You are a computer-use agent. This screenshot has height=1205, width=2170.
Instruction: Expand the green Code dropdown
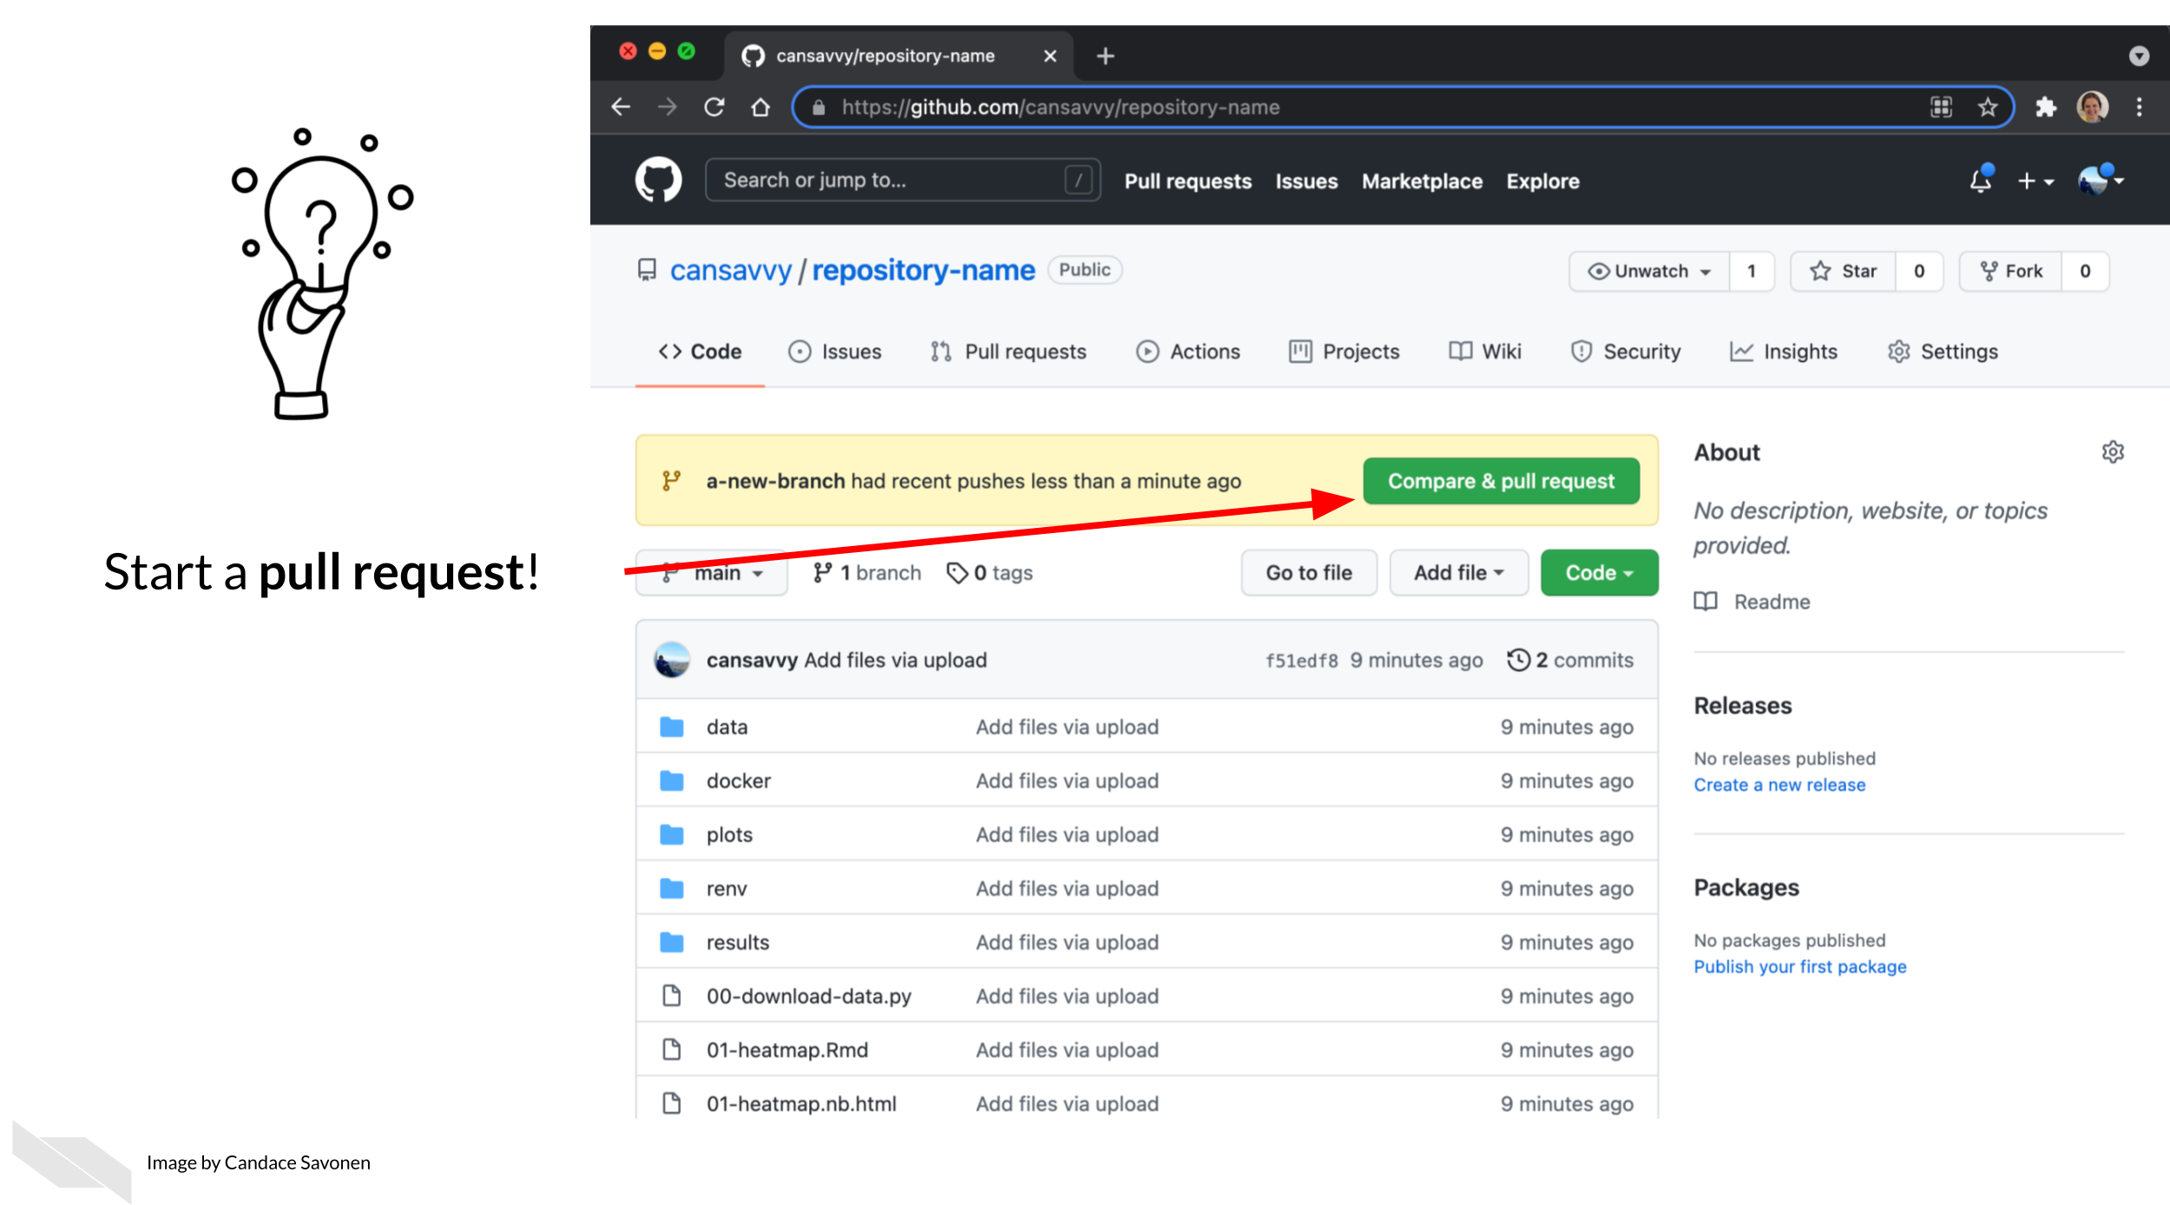point(1599,573)
